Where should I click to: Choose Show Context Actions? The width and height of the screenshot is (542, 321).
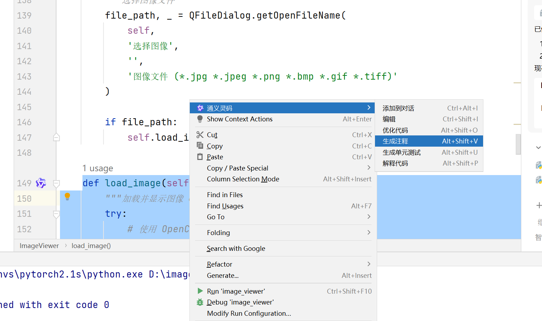[283, 119]
